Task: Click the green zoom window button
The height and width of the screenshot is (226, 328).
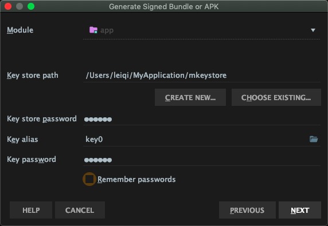Action: coord(31,6)
